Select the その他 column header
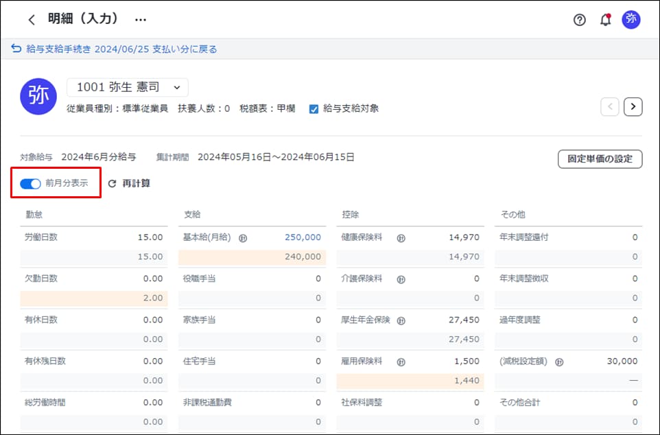The width and height of the screenshot is (660, 435). tap(513, 215)
